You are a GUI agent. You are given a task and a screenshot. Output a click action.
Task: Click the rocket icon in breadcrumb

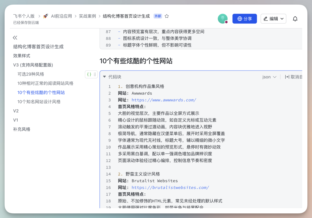pos(46,16)
